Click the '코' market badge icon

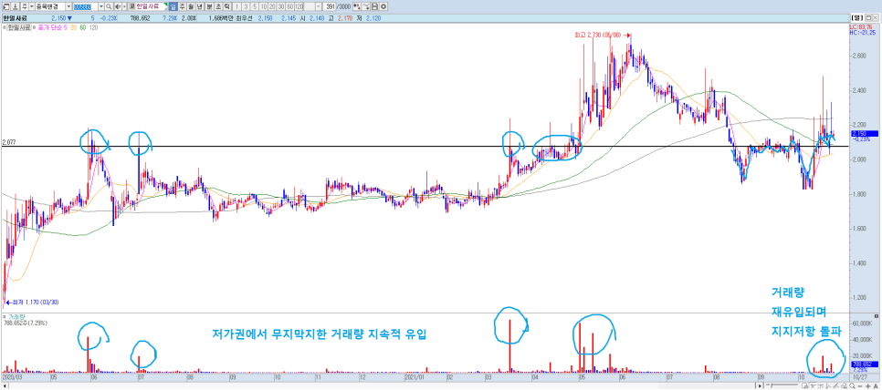coord(131,6)
